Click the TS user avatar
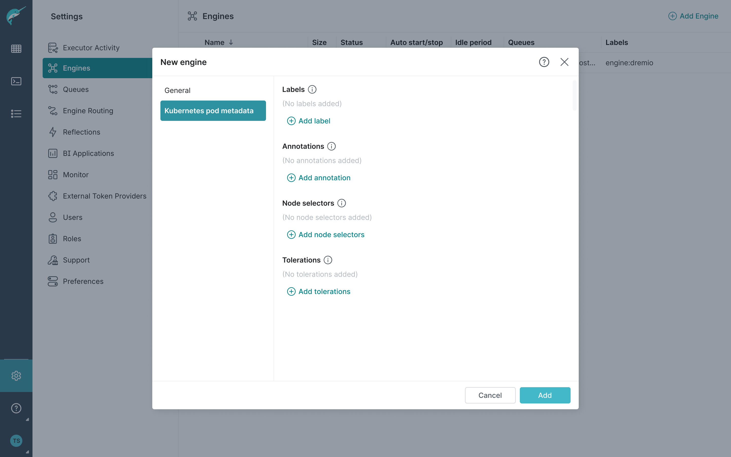The width and height of the screenshot is (731, 457). 16,441
